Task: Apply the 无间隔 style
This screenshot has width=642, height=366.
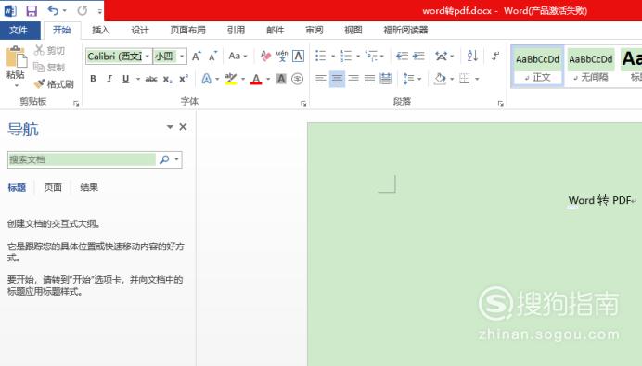Action: (590, 66)
